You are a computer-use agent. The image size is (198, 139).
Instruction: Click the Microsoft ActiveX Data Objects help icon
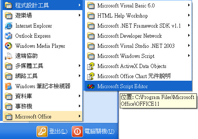coord(91,66)
